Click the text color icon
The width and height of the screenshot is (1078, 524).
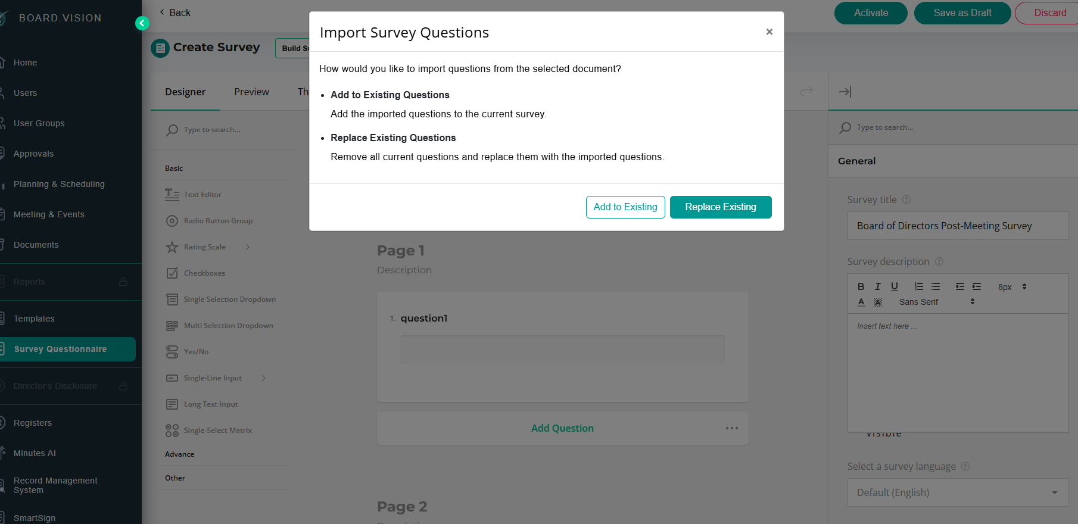pos(861,302)
